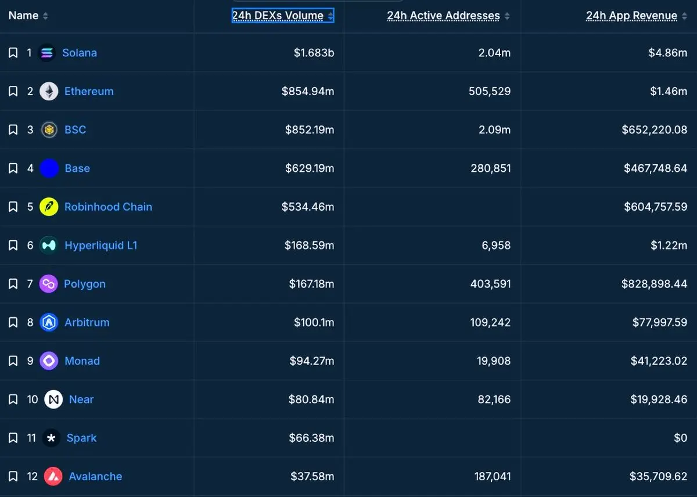Open the Avalanche chain link
697x497 pixels.
95,477
